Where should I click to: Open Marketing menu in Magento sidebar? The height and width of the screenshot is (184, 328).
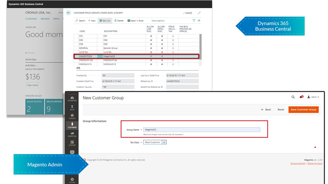point(72,134)
